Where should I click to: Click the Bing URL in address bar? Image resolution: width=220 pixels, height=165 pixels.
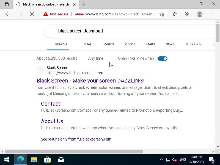point(115,14)
